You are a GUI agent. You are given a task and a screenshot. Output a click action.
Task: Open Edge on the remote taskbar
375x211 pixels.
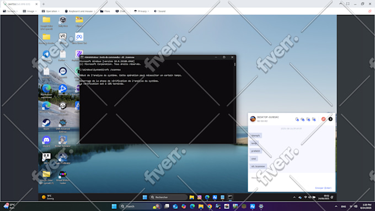(207, 197)
